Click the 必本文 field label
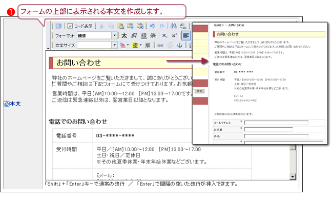333x201 pixels. pyautogui.click(x=12, y=104)
